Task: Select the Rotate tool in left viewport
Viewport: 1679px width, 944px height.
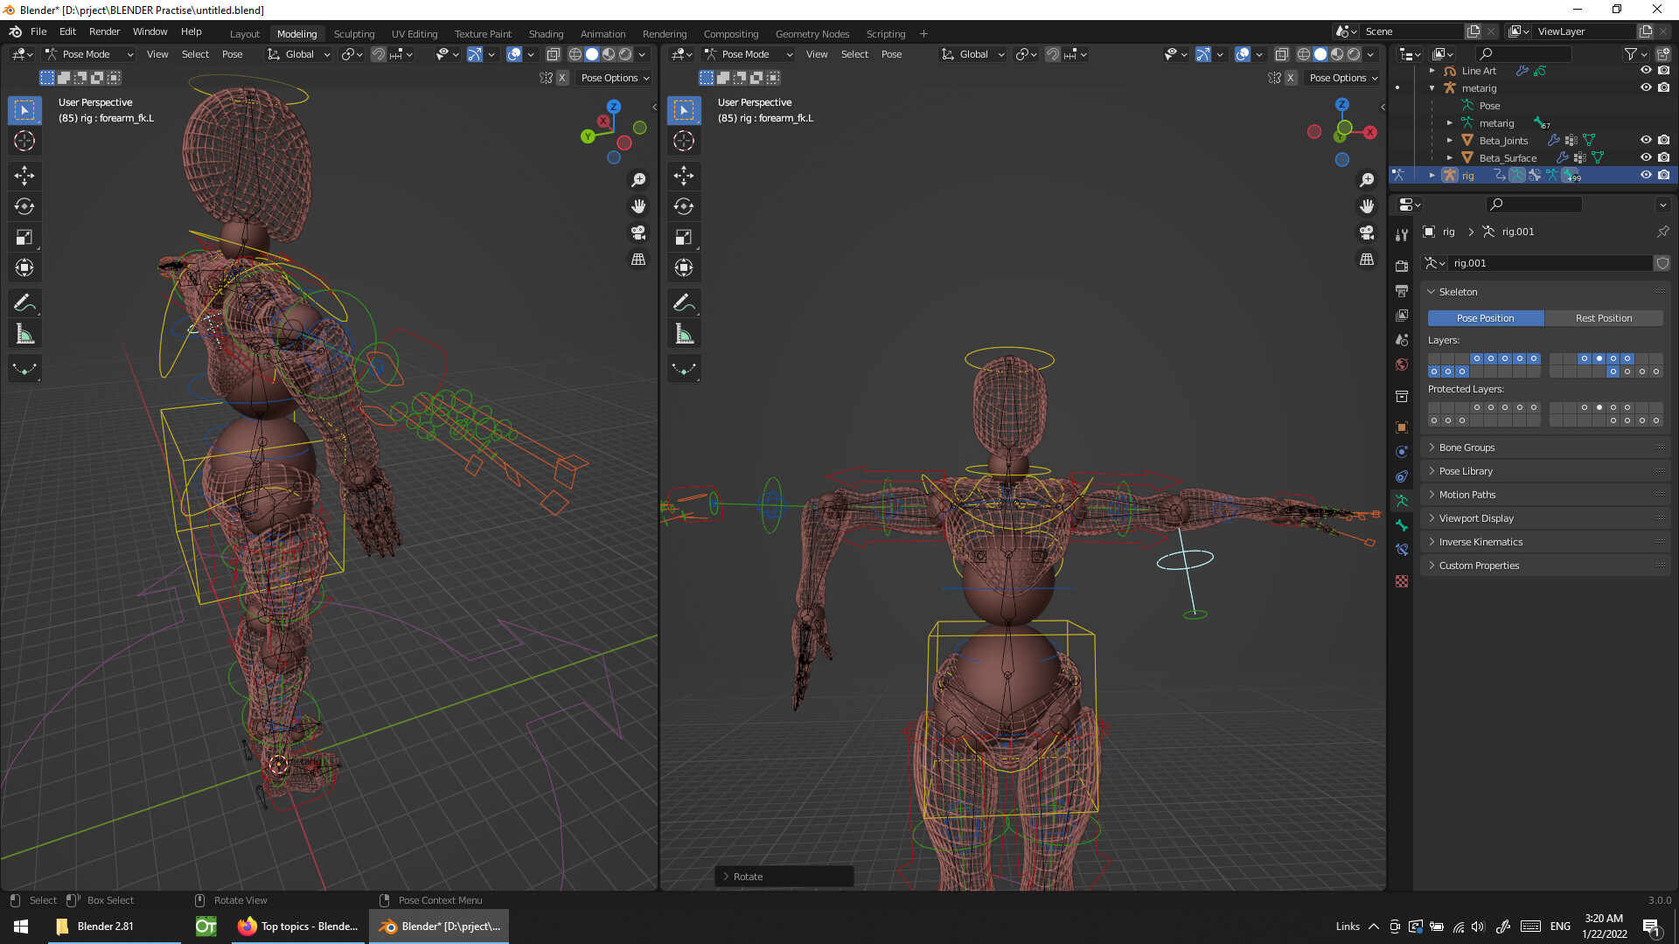Action: coord(24,206)
